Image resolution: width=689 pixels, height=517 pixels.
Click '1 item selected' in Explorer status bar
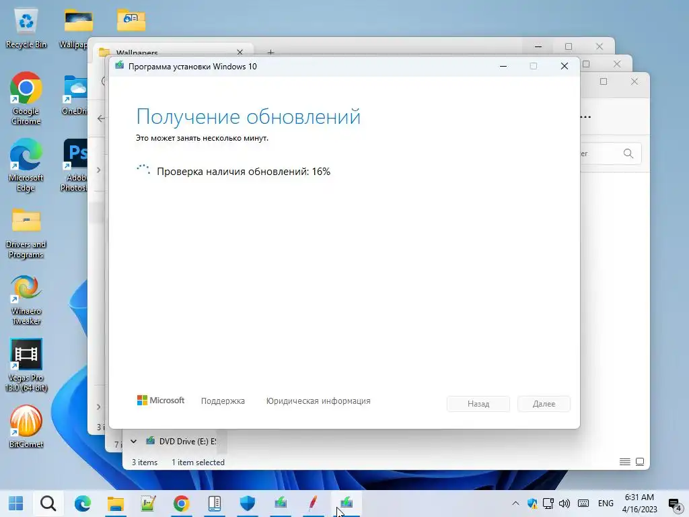point(198,462)
